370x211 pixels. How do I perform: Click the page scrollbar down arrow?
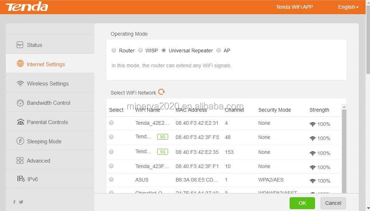368,208
